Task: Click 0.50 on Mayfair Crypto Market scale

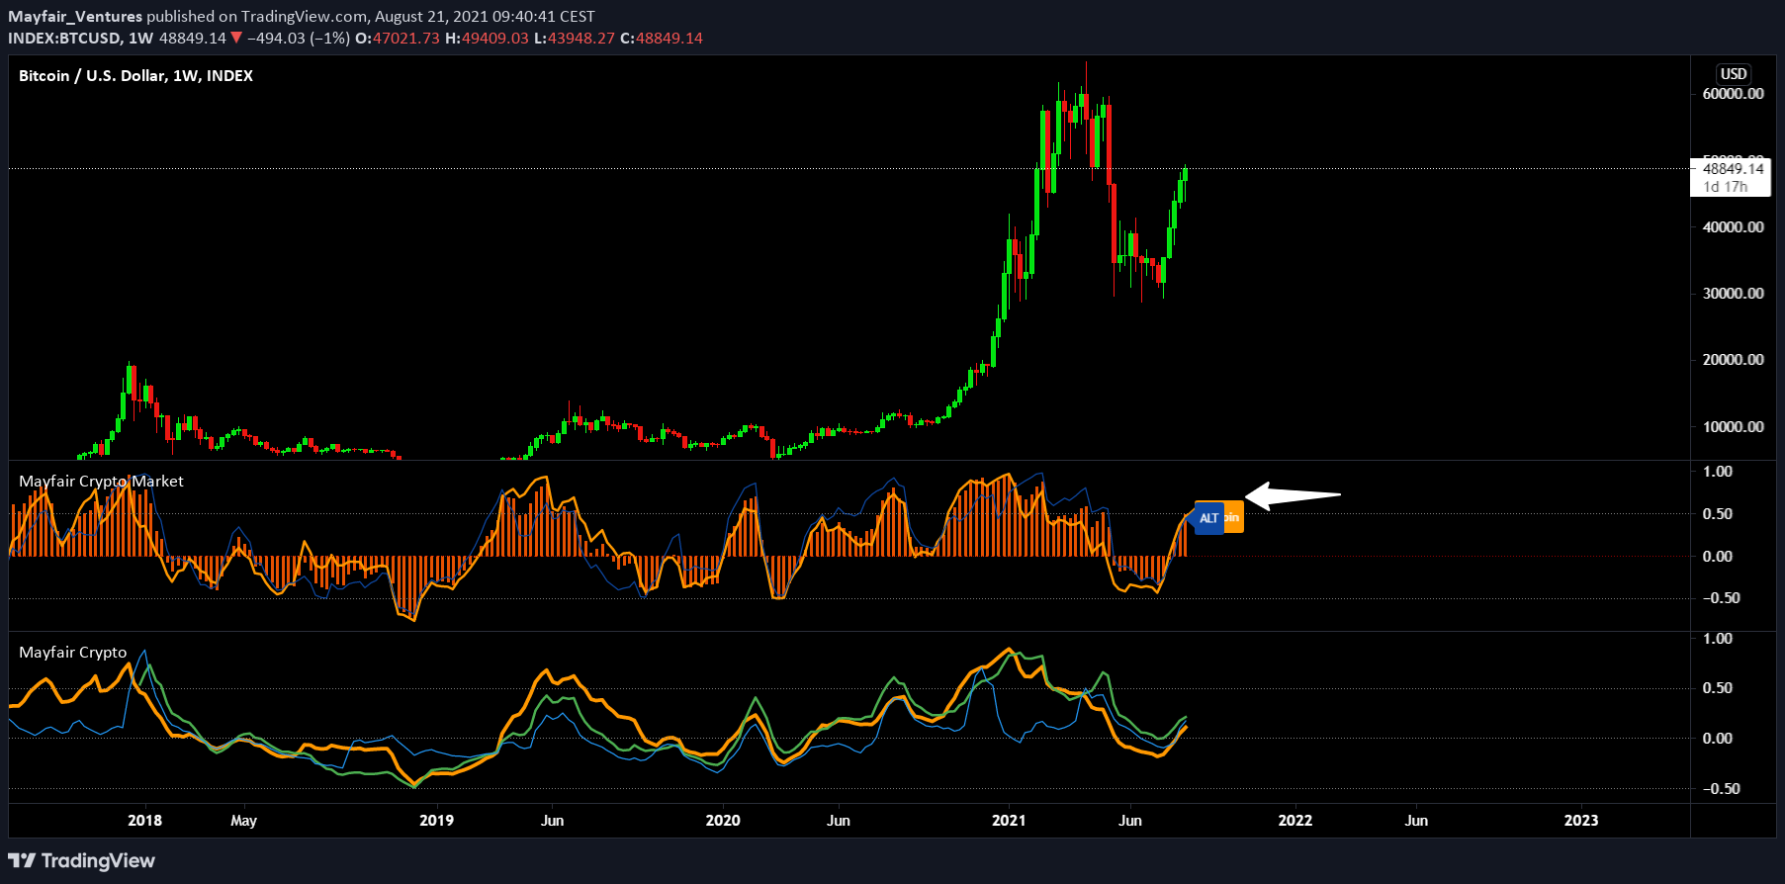Action: (1718, 513)
